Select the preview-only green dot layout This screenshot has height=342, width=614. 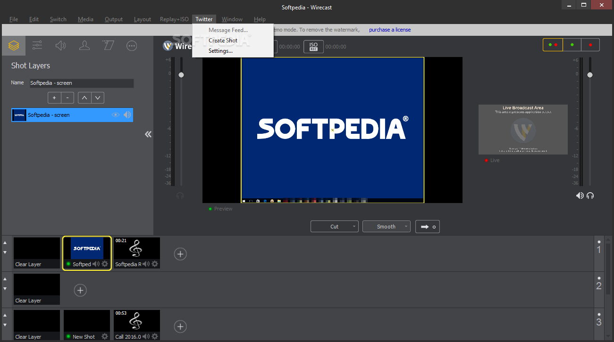coord(572,45)
